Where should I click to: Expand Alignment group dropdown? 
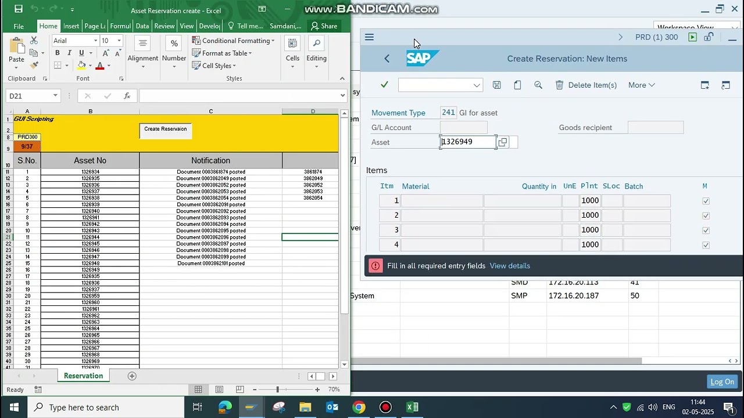tap(143, 66)
